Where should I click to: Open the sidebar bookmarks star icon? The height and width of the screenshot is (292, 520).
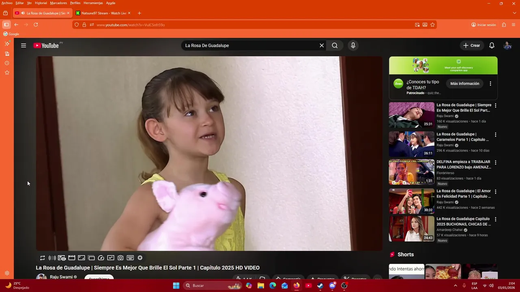click(x=7, y=73)
